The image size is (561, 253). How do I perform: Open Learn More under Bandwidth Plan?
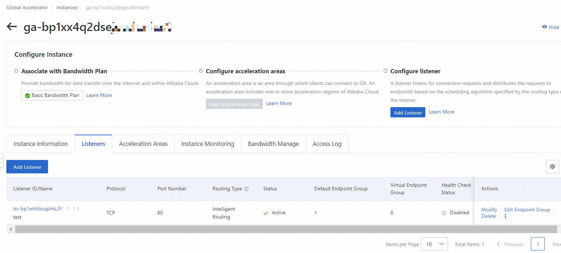click(99, 95)
